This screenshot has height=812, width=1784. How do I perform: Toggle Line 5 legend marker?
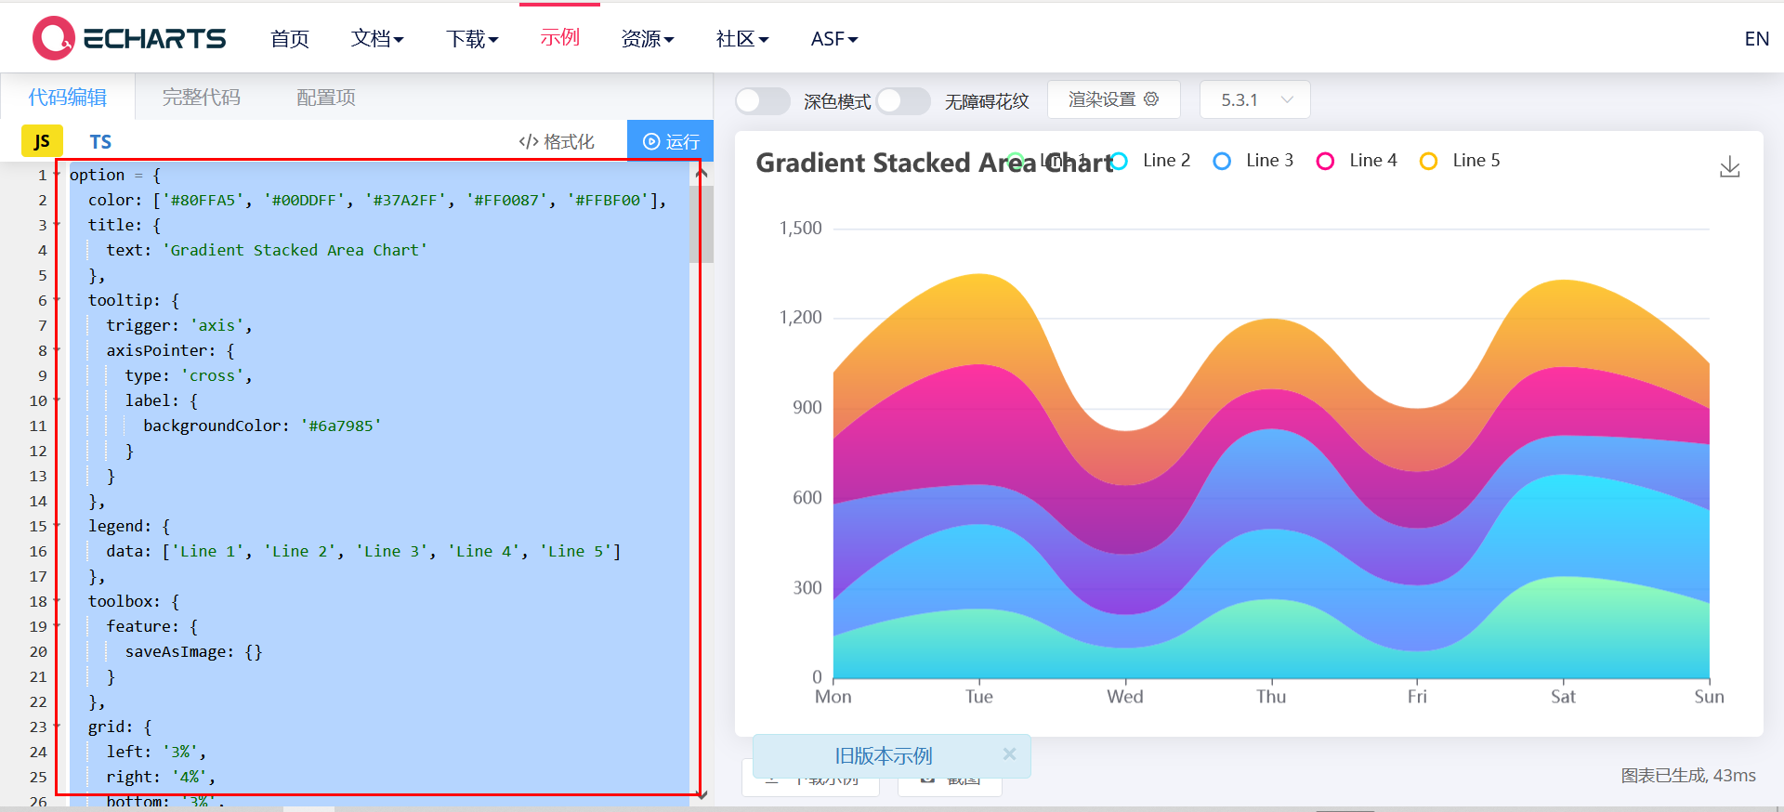1429,161
